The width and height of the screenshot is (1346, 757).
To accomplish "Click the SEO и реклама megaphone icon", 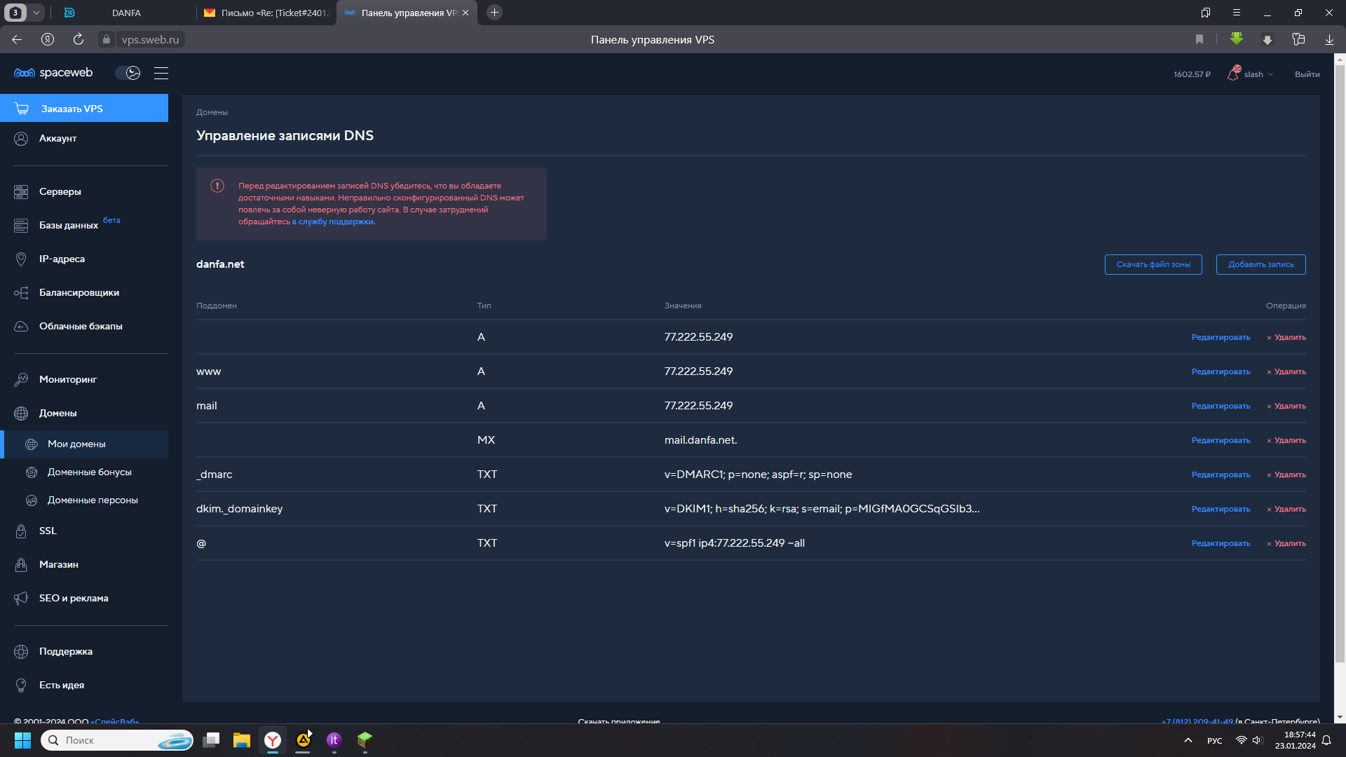I will pos(21,599).
